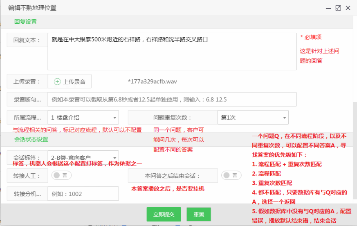This screenshot has height=226, width=357.
Task: Click the uploaded file name 177a329acfb.wav
Action: click(x=153, y=81)
